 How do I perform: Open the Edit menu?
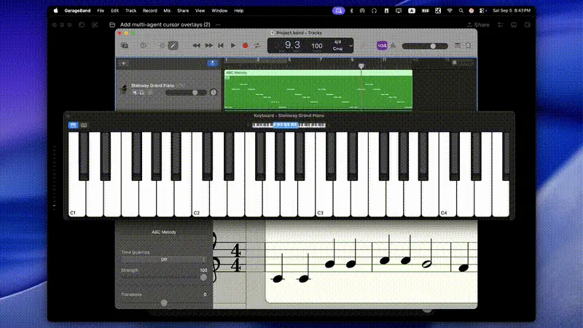(115, 11)
